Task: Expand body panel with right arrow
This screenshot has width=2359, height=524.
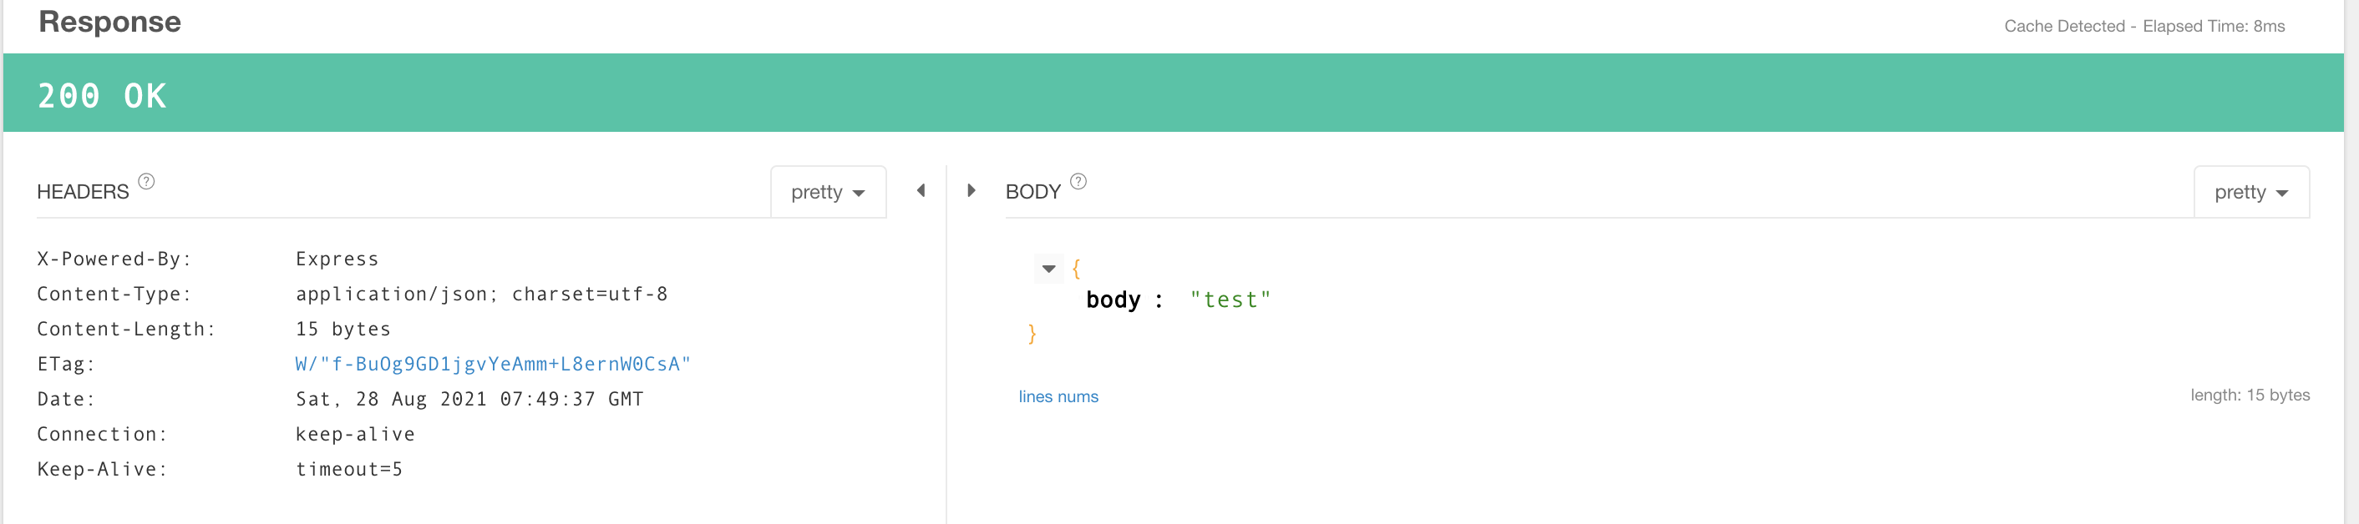Action: pyautogui.click(x=972, y=190)
